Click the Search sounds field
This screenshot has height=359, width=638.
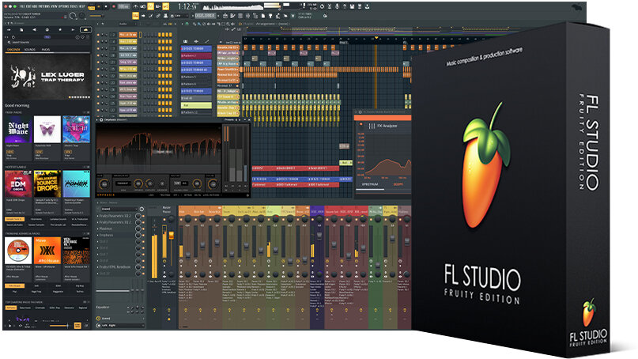click(47, 43)
